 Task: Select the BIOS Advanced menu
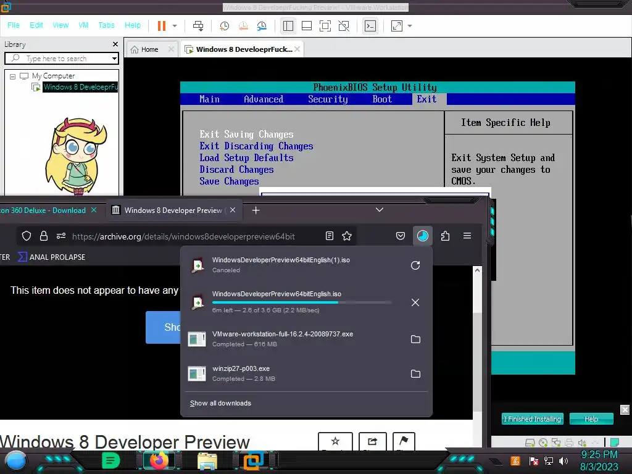[x=264, y=99]
